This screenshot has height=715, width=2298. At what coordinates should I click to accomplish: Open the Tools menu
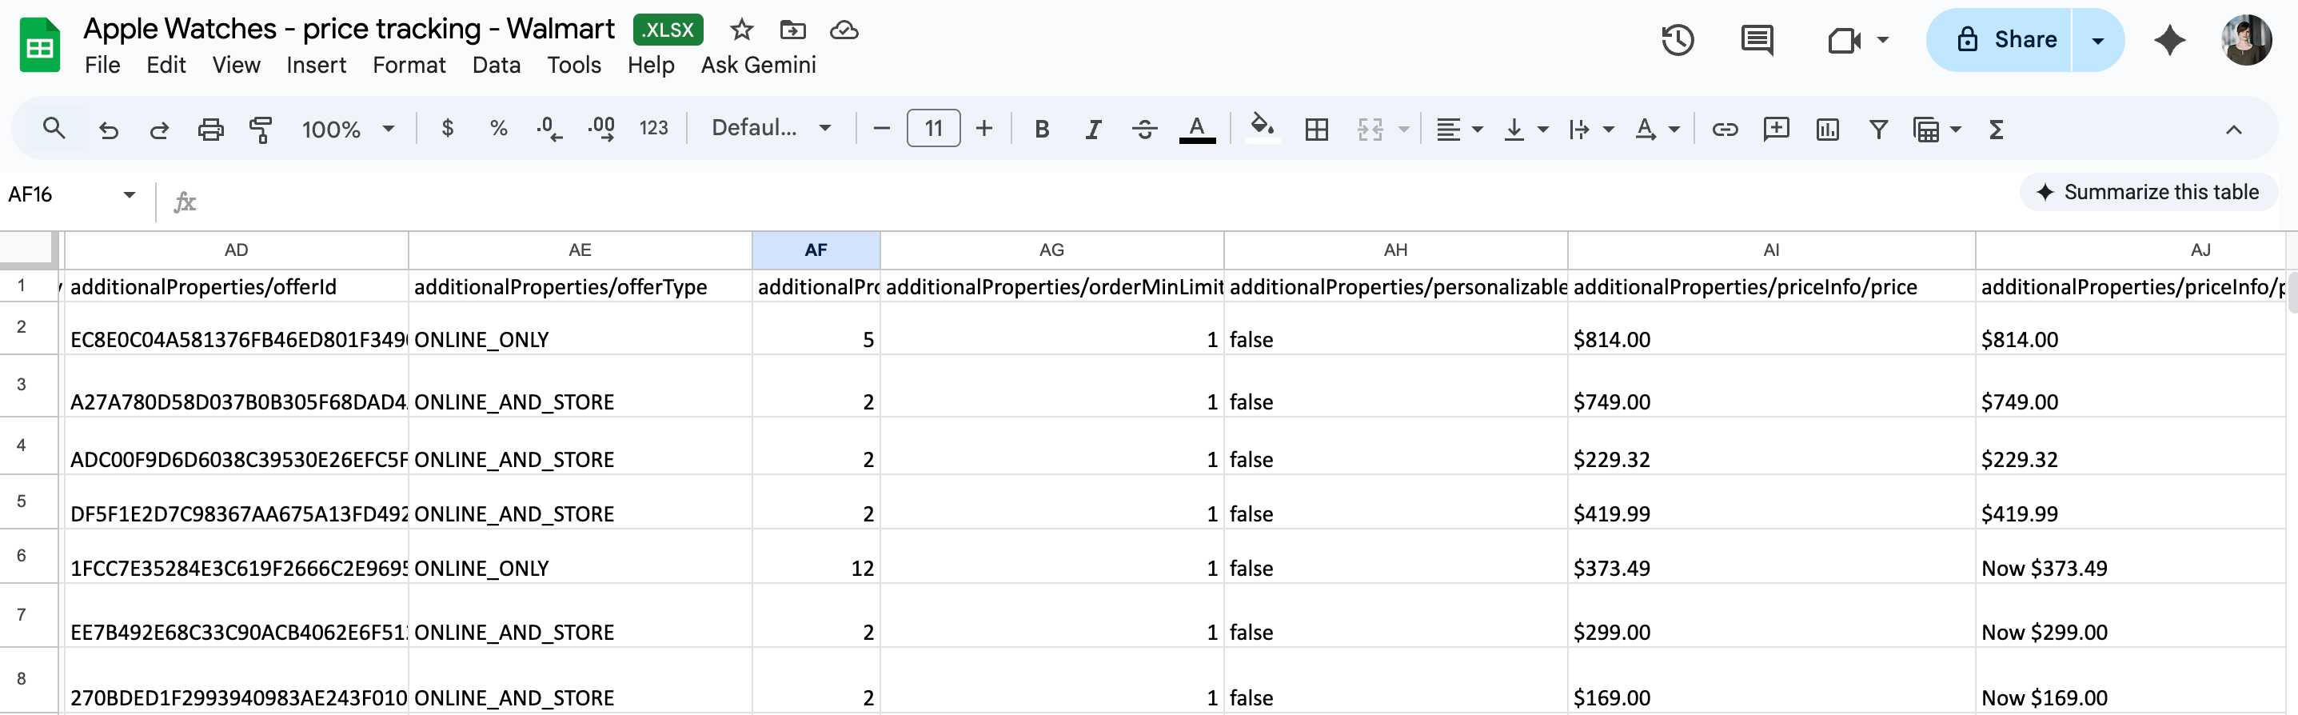(573, 65)
